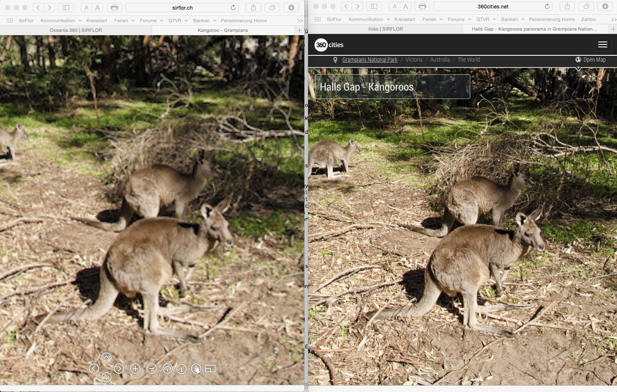Go back in the sirflor.ch window
Image resolution: width=617 pixels, height=392 pixels.
(x=38, y=8)
